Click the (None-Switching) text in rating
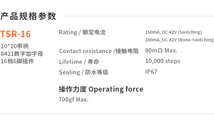The width and height of the screenshot is (214, 120). pyautogui.click(x=196, y=40)
